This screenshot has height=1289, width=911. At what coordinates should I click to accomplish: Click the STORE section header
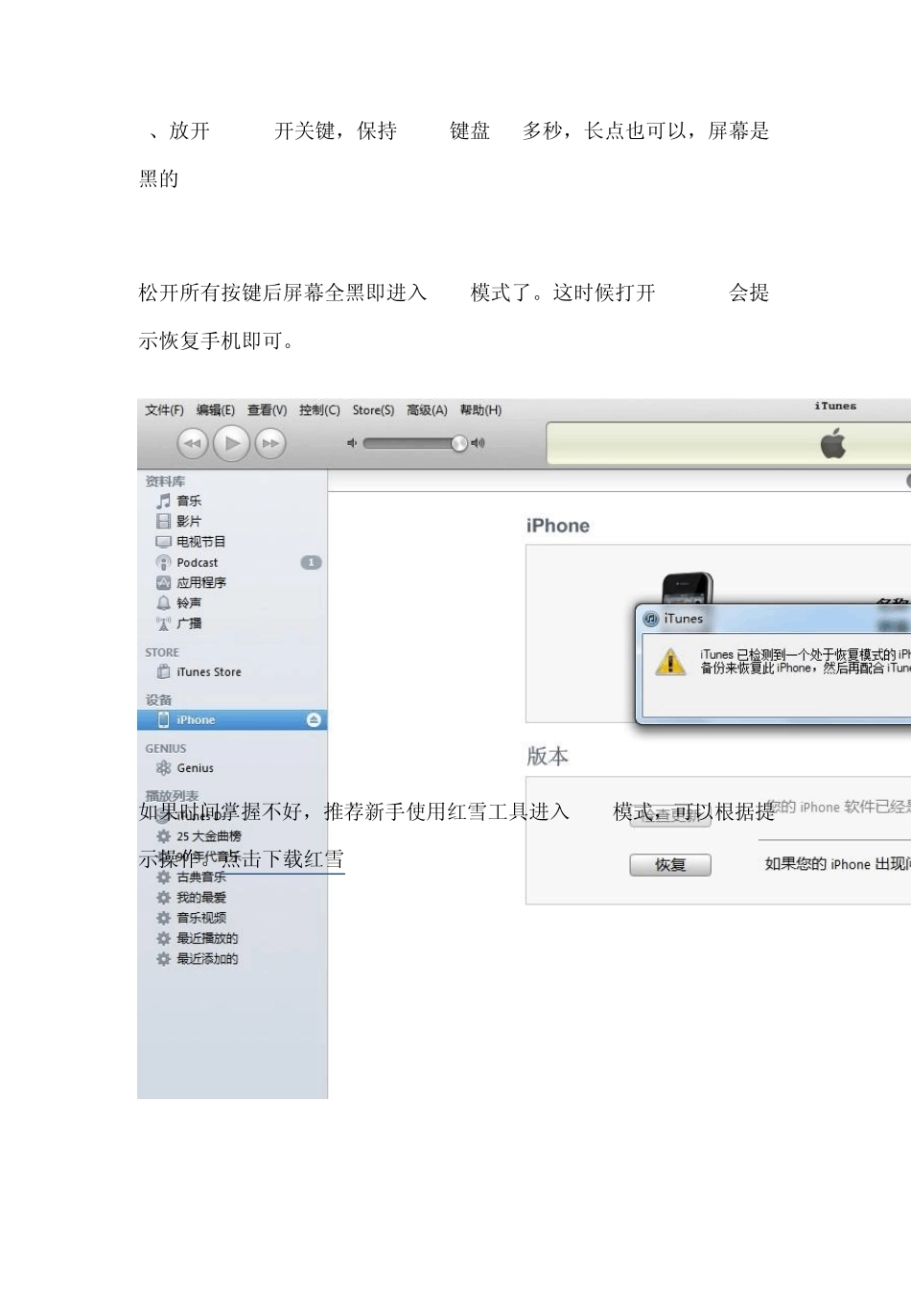pyautogui.click(x=162, y=652)
